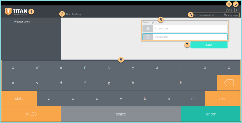Tap the o key

click(x=205, y=67)
